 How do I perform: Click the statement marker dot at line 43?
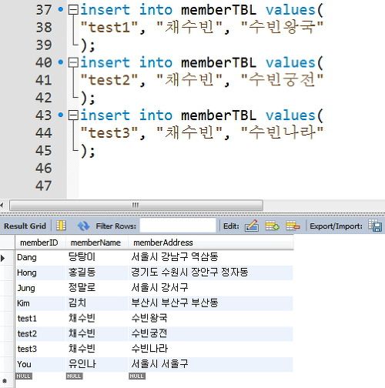pyautogui.click(x=61, y=115)
